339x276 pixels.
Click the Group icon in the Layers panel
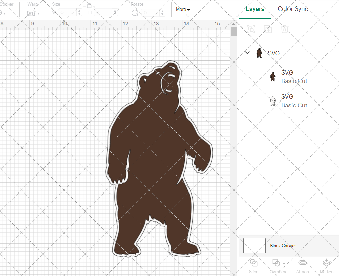pos(251,29)
